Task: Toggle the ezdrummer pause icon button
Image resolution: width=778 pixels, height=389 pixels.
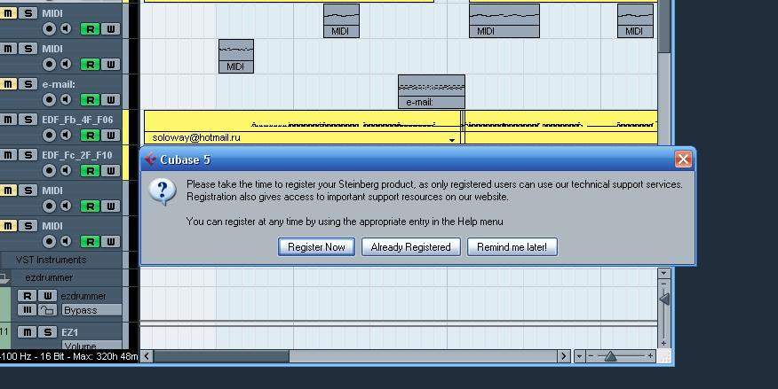Action: [x=27, y=310]
